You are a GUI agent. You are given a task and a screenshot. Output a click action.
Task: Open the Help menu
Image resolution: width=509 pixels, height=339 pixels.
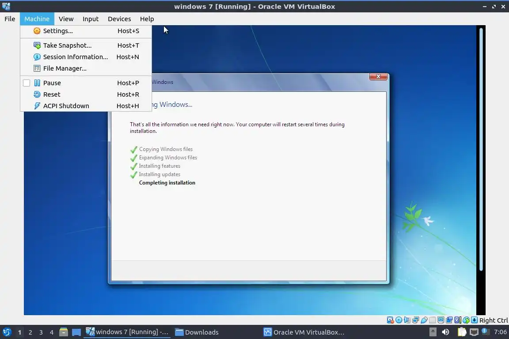pyautogui.click(x=147, y=19)
